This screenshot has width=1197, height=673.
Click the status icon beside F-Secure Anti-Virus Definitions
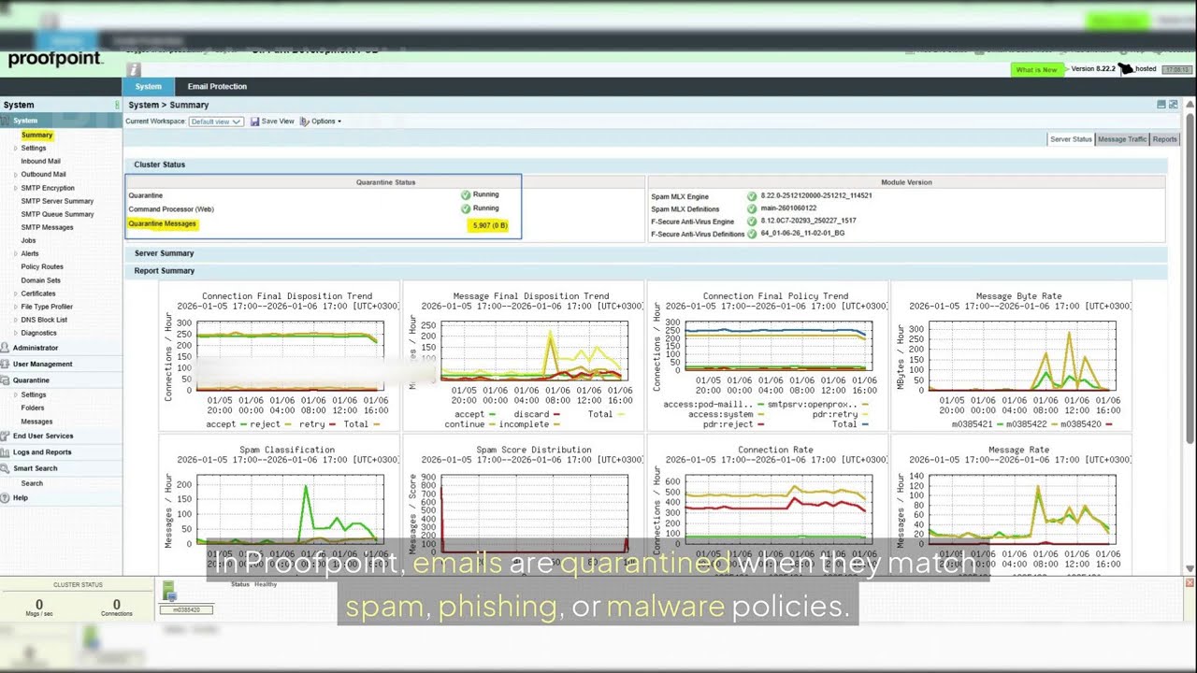click(x=752, y=234)
